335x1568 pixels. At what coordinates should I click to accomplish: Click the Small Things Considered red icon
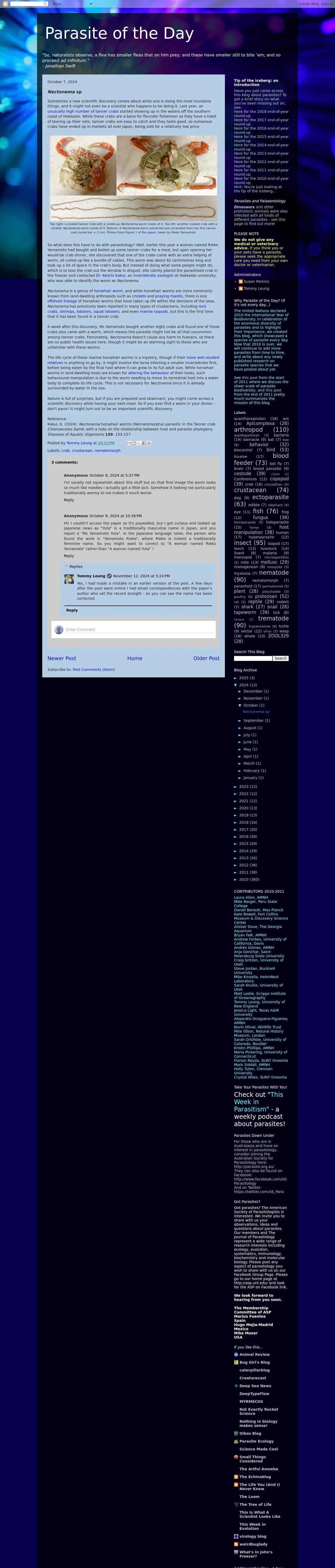(x=236, y=1457)
